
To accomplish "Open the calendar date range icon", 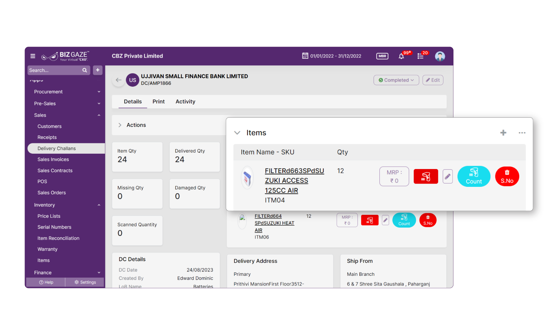I will pos(305,56).
